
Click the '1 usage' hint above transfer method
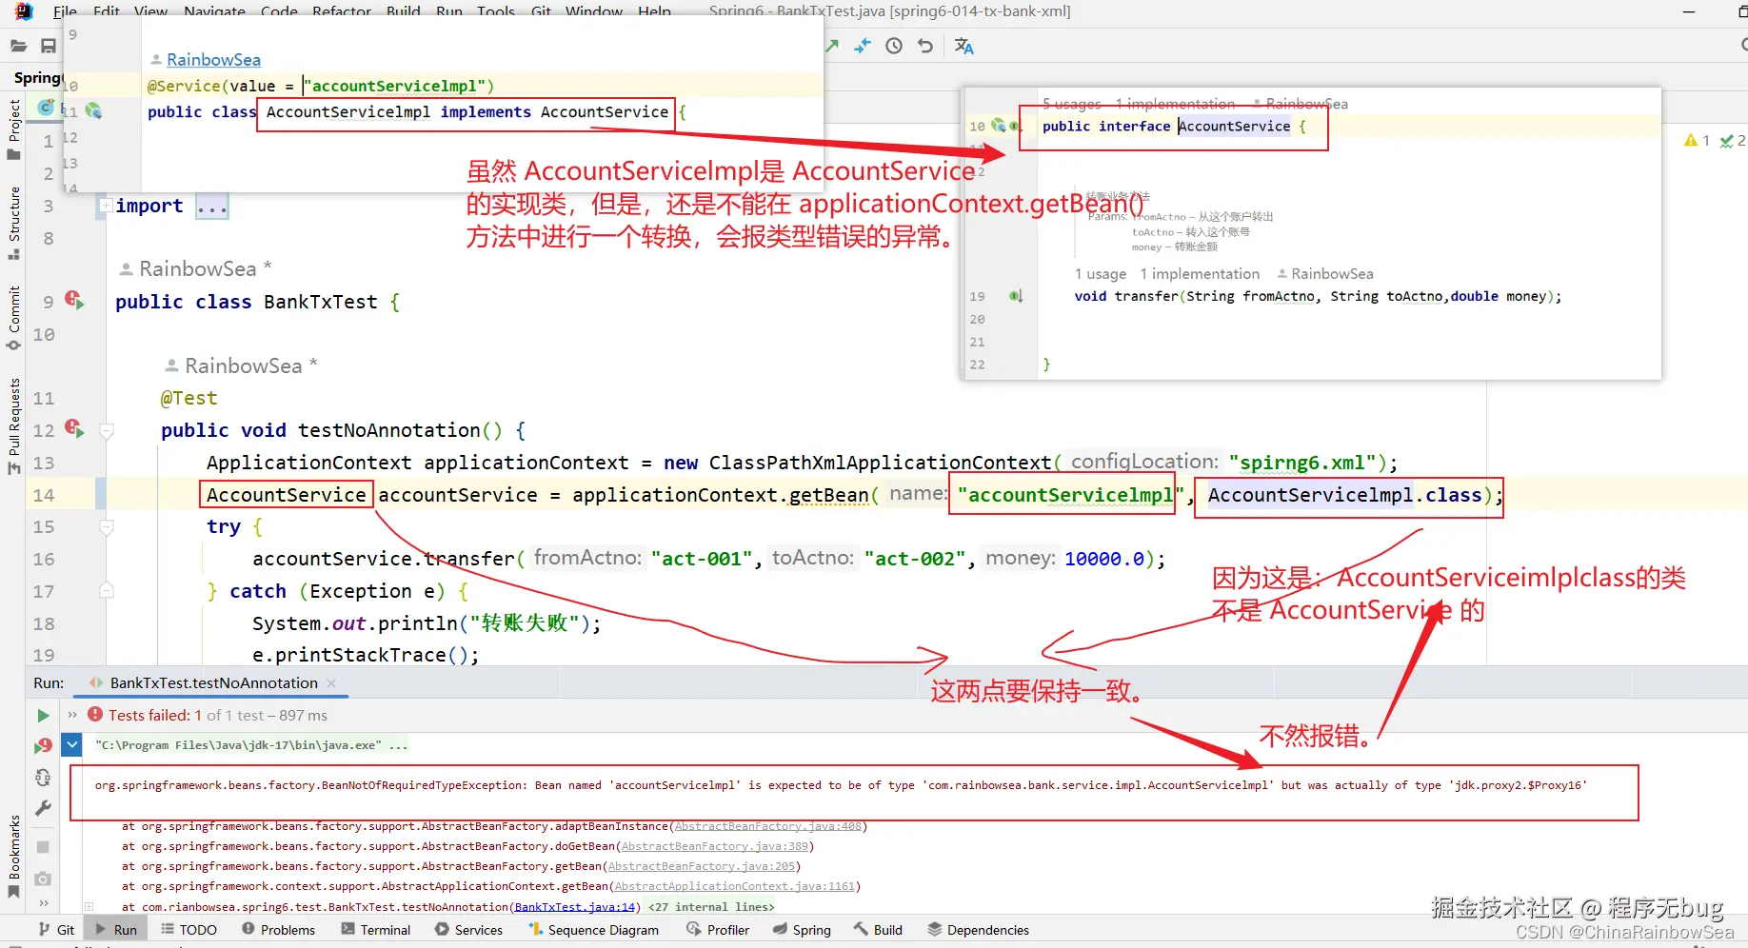pyautogui.click(x=1101, y=274)
